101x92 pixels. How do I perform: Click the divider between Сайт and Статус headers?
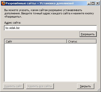(67, 41)
